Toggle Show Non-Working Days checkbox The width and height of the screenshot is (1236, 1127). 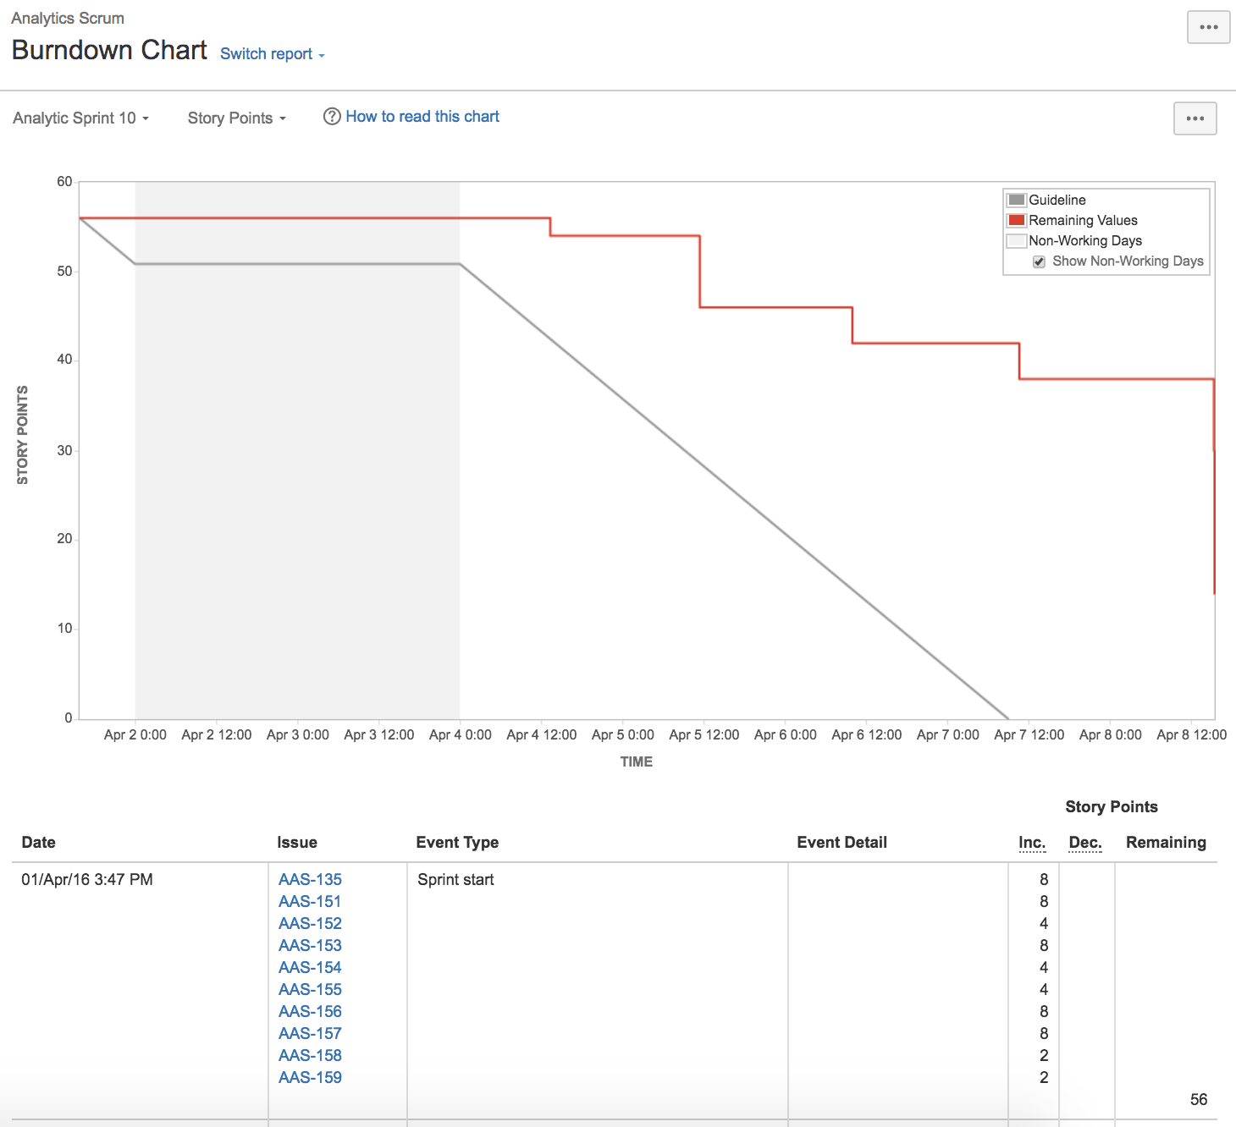tap(1039, 261)
